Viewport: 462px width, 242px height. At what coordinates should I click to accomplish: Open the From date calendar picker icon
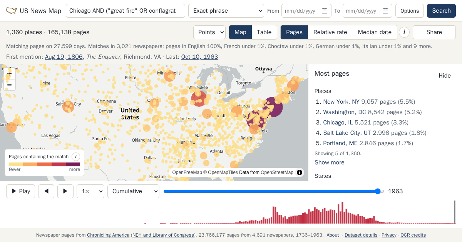coord(325,11)
